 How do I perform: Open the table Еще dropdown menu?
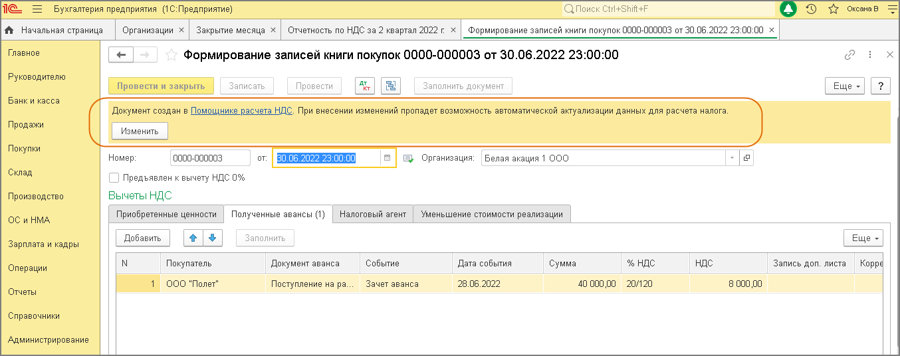click(862, 238)
